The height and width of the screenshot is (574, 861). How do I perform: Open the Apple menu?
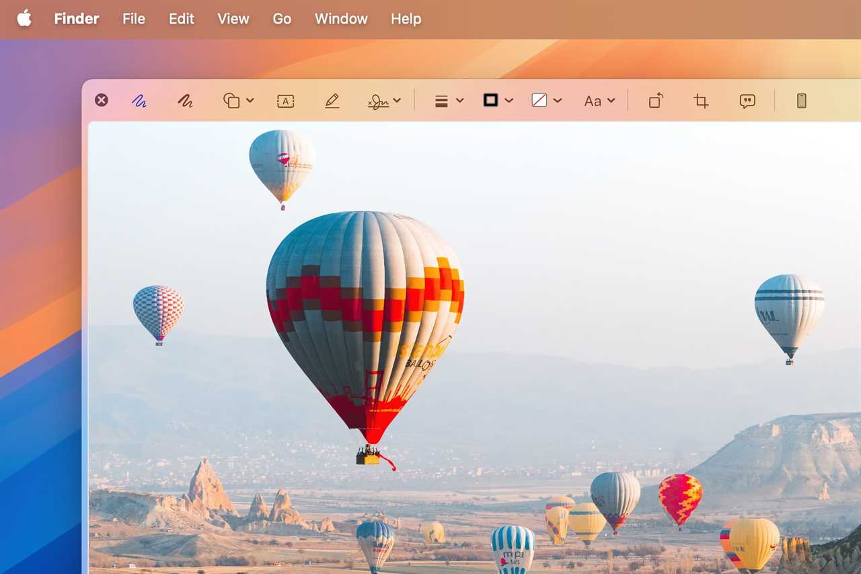tap(24, 19)
